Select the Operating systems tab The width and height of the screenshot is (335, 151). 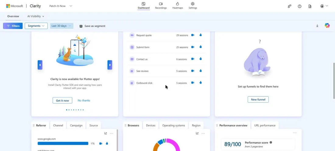174,125
